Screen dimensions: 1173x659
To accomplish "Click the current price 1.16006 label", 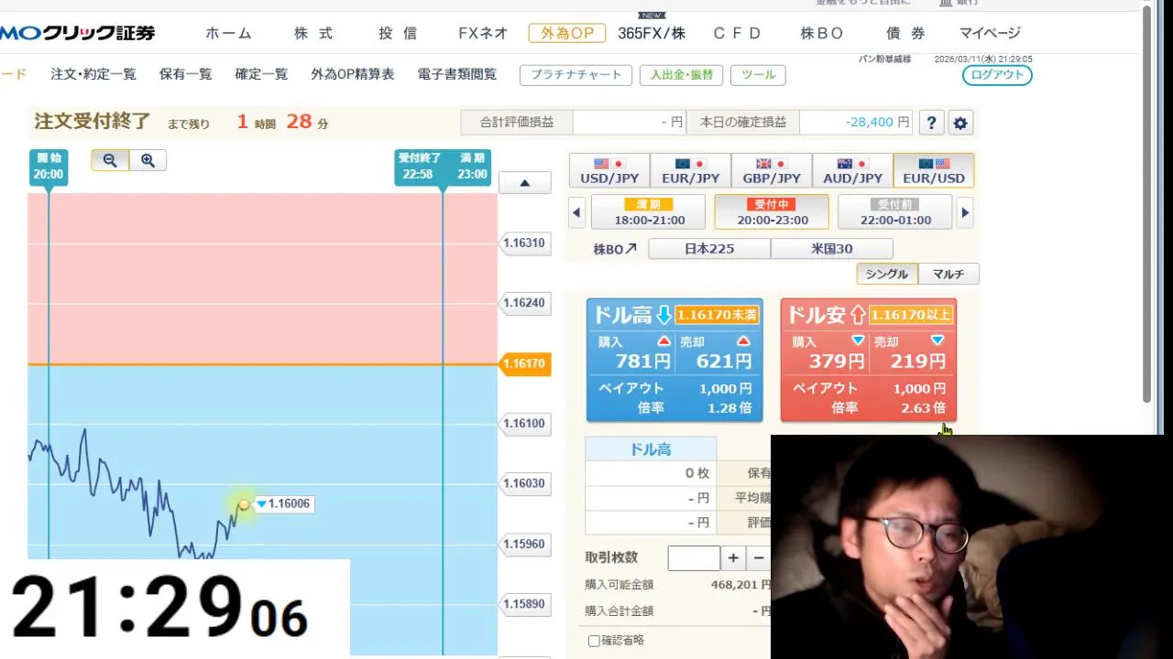I will [283, 503].
